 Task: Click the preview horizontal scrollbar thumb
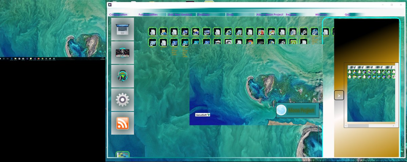(359, 126)
